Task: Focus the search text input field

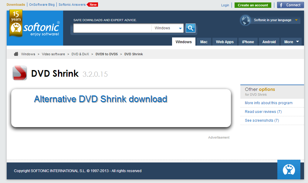Action: point(112,28)
